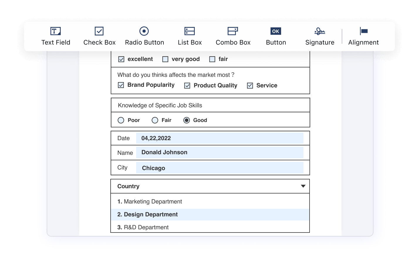Image resolution: width=419 pixels, height=258 pixels.
Task: Expand the Country dropdown arrow
Action: pos(303,186)
